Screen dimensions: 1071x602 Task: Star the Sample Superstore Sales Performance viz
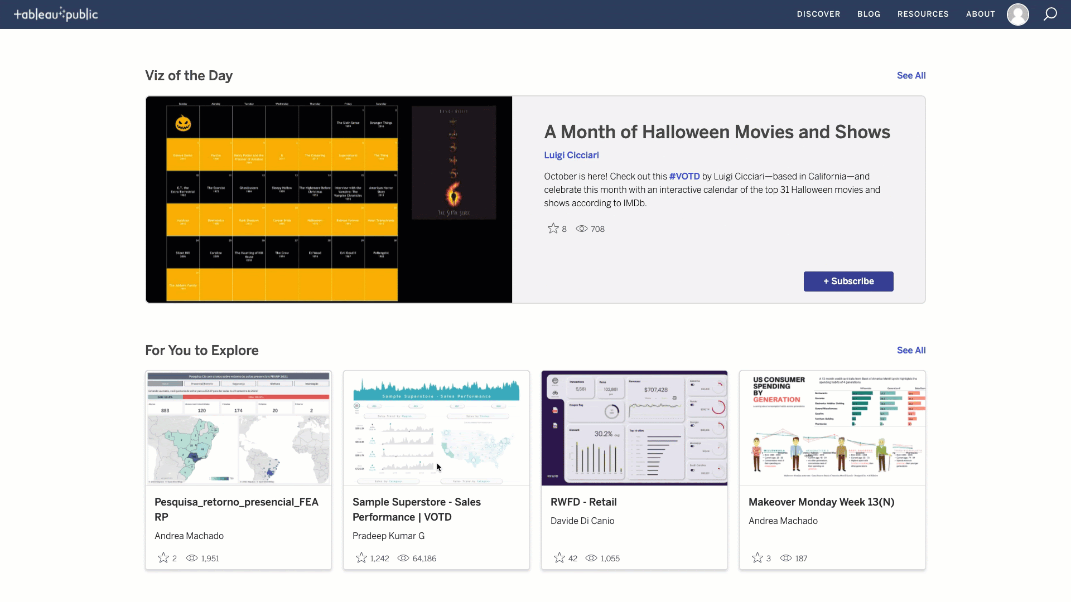tap(361, 558)
